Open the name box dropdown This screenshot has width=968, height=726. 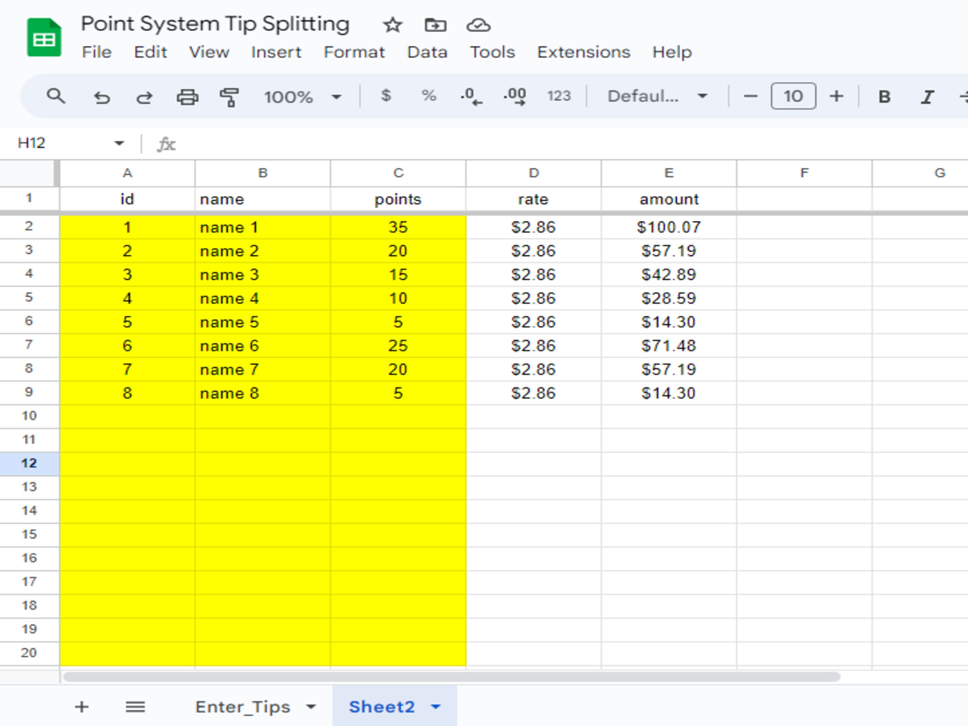pyautogui.click(x=119, y=142)
